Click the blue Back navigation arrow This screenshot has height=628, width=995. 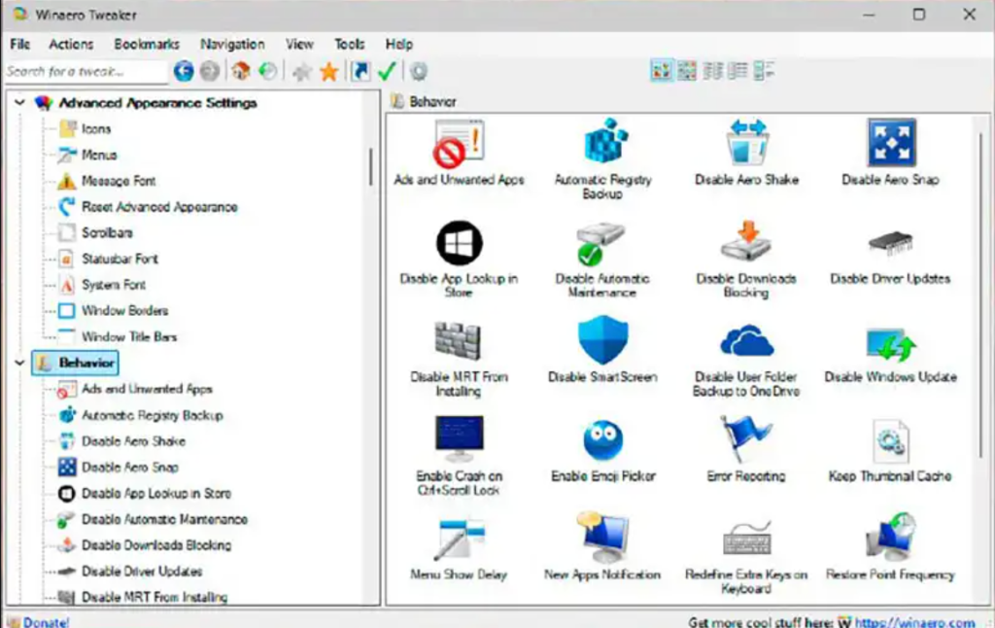pos(184,71)
